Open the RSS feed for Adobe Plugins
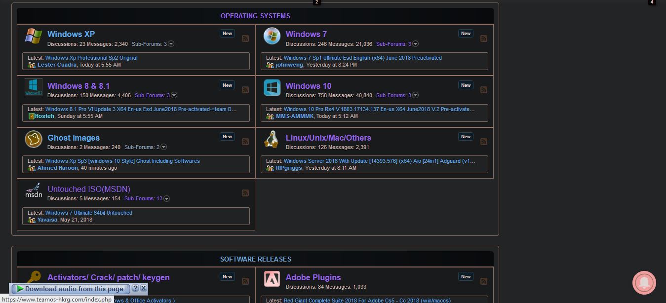 484,281
